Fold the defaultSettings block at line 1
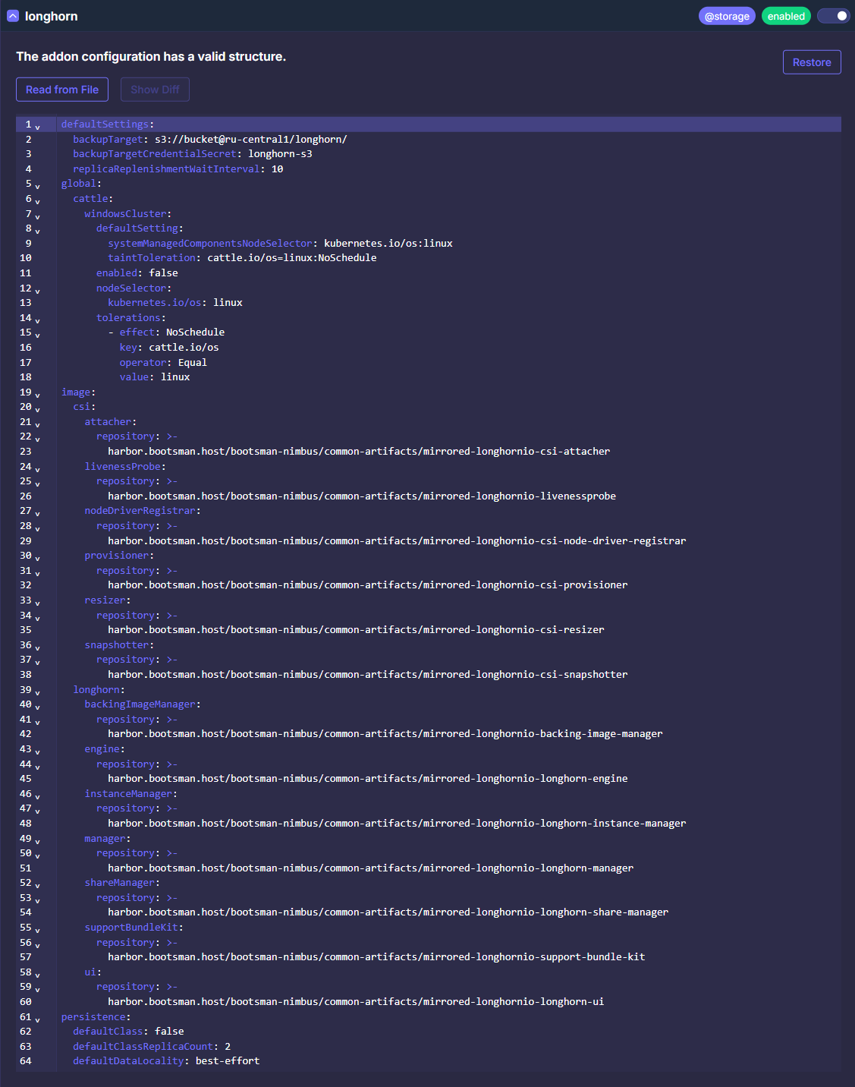The image size is (855, 1087). point(37,127)
